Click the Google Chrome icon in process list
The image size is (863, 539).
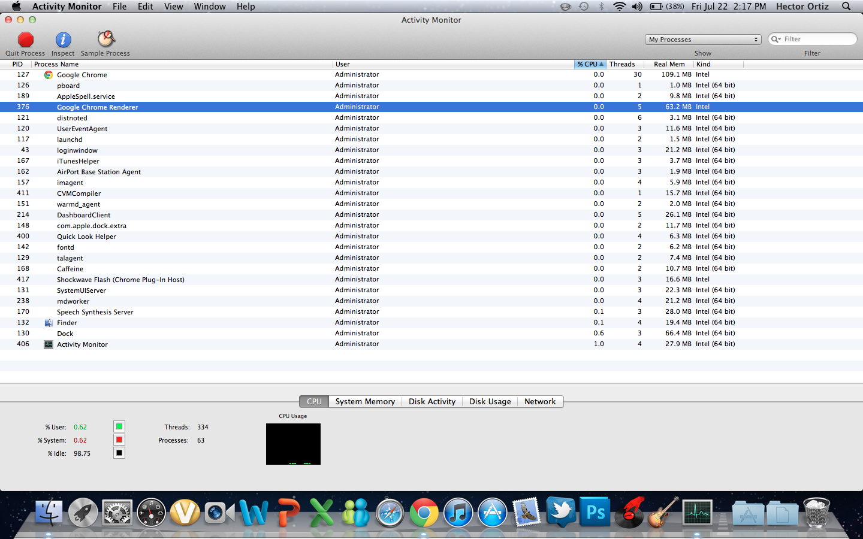[49, 75]
